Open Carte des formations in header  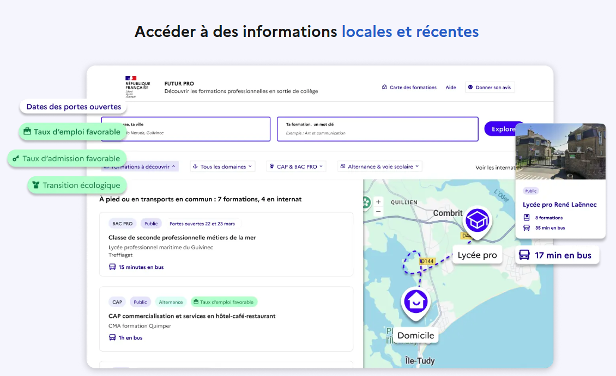409,87
